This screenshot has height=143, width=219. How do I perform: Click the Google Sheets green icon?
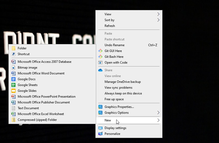pyautogui.click(x=13, y=85)
